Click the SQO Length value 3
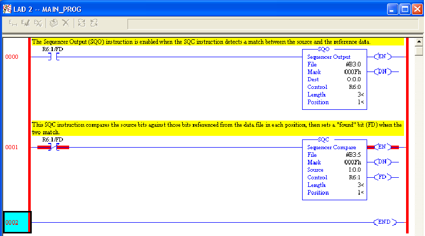425x236 pixels. pyautogui.click(x=360, y=95)
